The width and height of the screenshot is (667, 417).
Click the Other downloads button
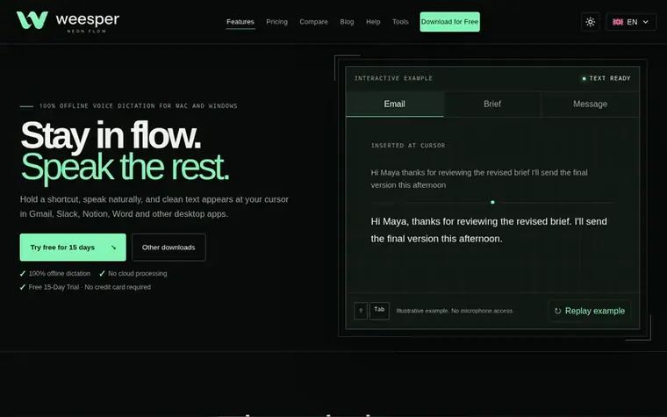[169, 248]
